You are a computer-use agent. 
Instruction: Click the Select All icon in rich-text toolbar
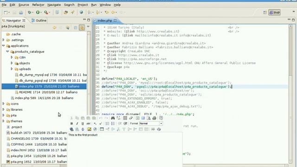125,118
